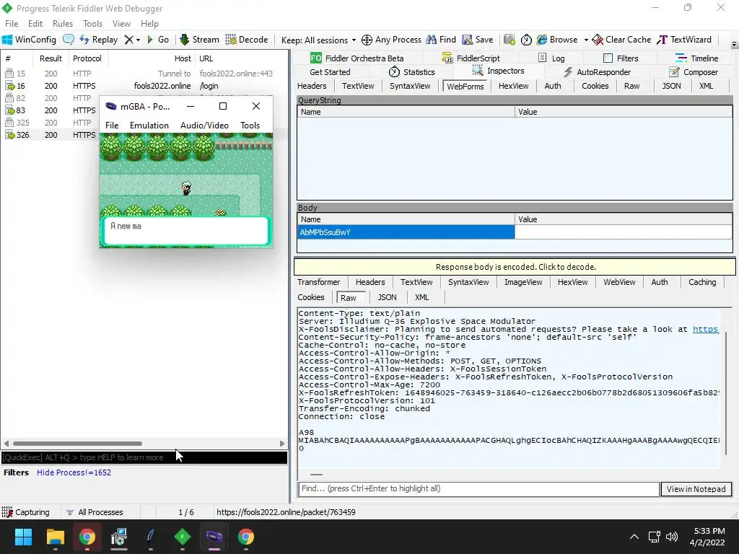739x554 pixels.
Task: Click View in Notepad button
Action: pyautogui.click(x=696, y=489)
